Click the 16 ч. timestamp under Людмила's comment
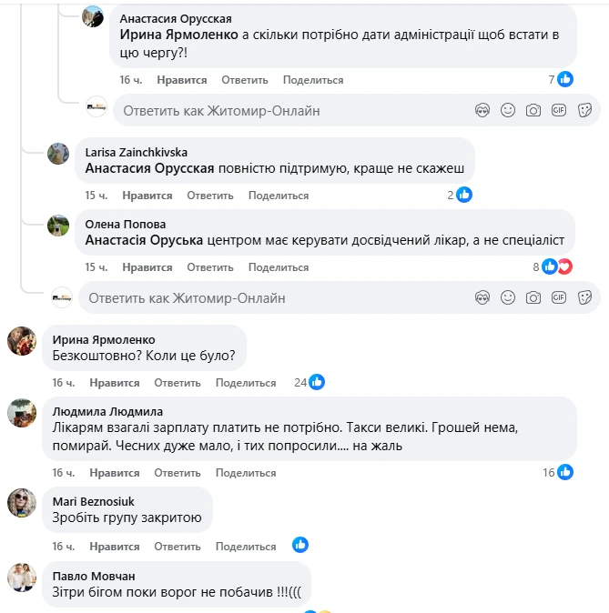The height and width of the screenshot is (613, 609). (x=63, y=473)
